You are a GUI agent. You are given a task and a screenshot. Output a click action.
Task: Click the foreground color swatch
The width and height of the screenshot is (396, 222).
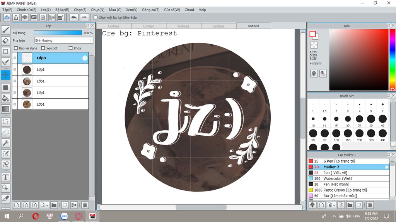click(x=312, y=34)
